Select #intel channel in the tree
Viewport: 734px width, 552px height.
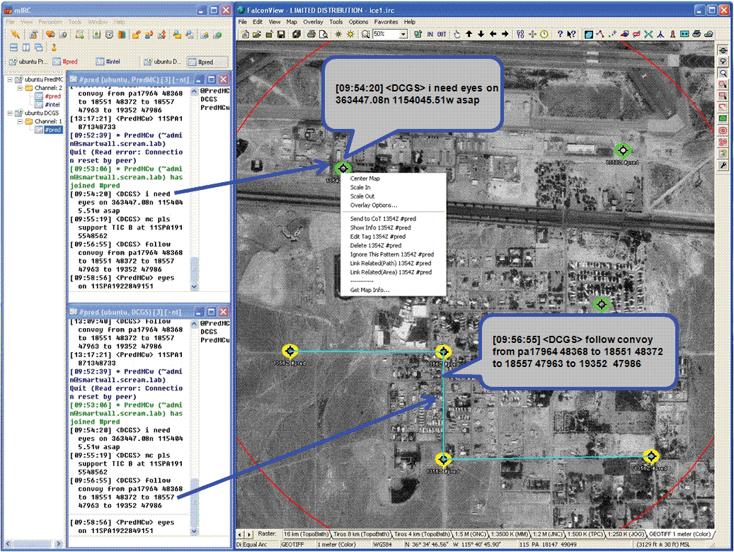(52, 104)
